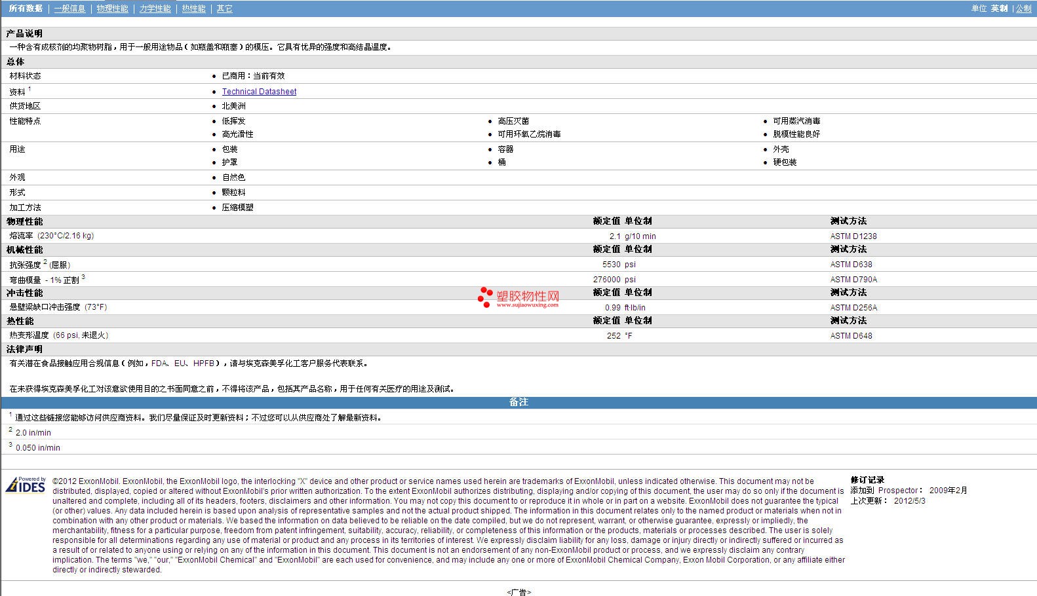Click the 低挥发 feature
The image size is (1037, 596).
[233, 121]
